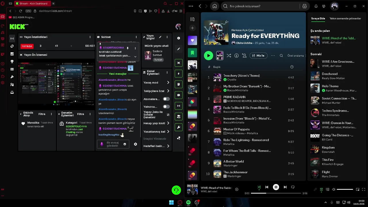Open Your Library icon in Spotify
Image resolution: width=368 pixels, height=207 pixels.
(x=192, y=19)
